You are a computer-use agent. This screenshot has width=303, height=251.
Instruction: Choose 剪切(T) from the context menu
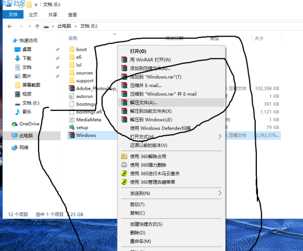171,204
